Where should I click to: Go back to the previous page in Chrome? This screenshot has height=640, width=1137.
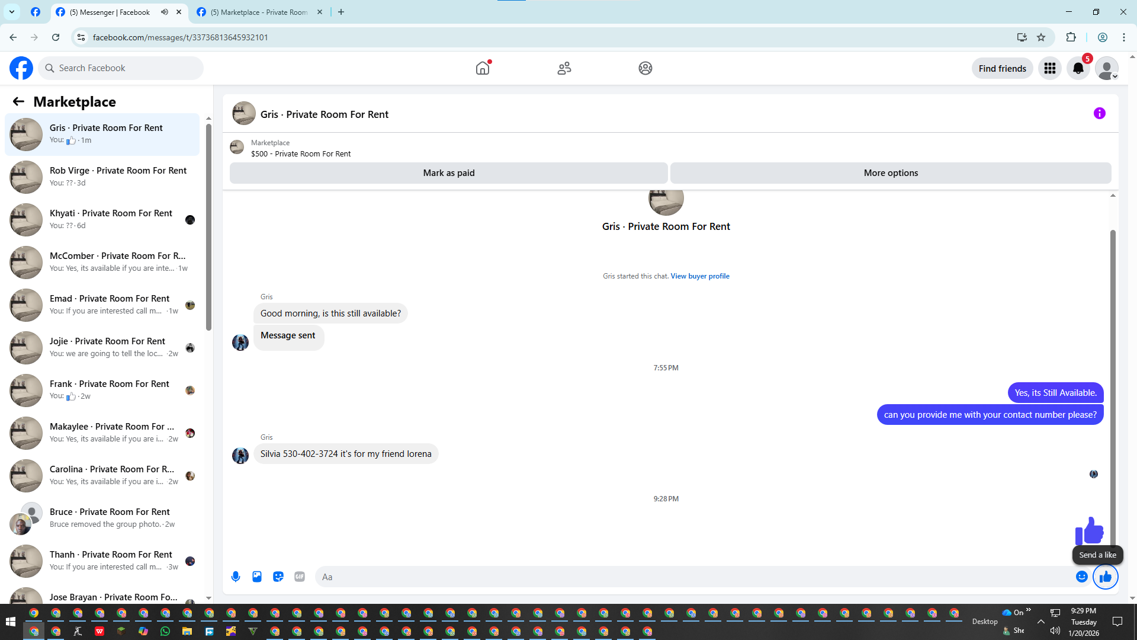click(13, 37)
